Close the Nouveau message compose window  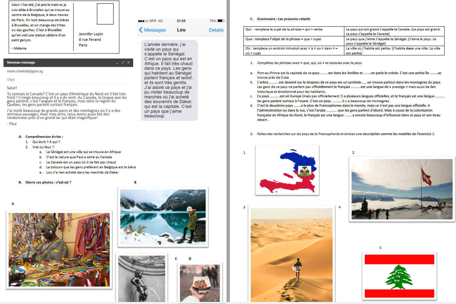[x=128, y=63]
